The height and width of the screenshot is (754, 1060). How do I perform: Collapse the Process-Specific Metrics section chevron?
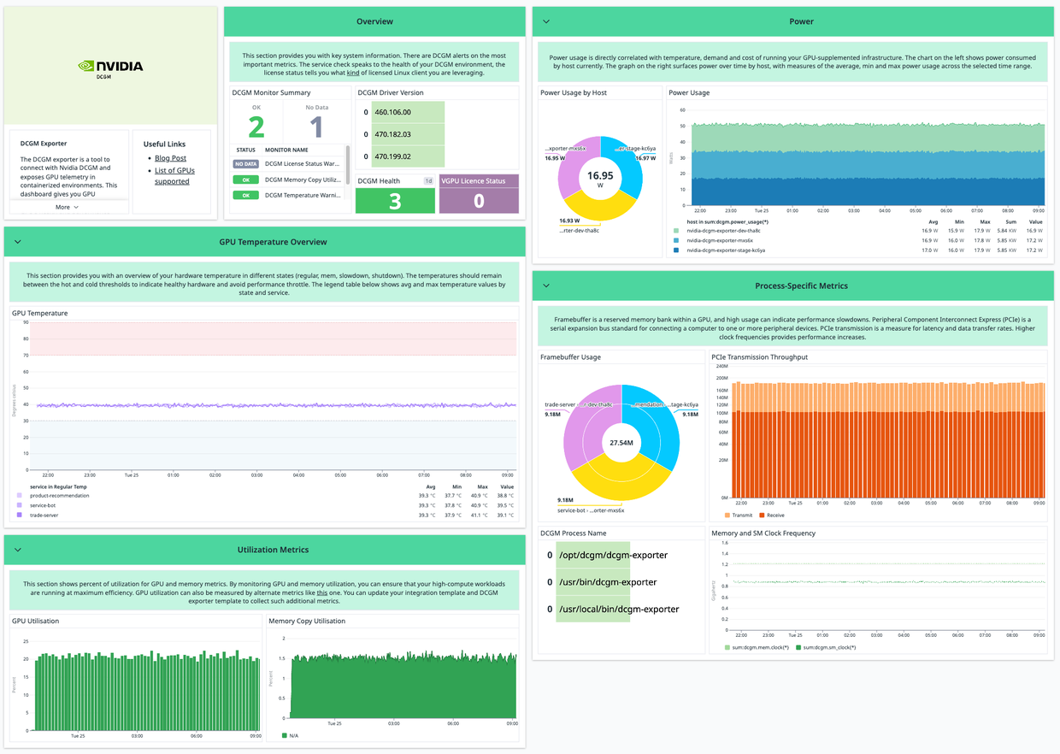[547, 286]
